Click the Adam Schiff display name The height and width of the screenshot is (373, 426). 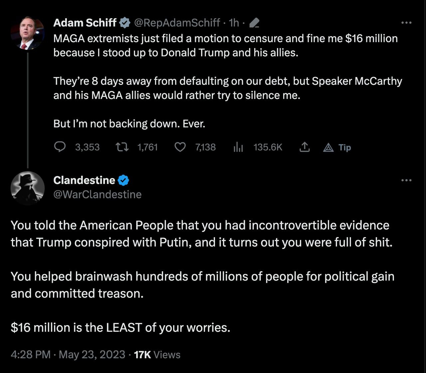click(85, 23)
